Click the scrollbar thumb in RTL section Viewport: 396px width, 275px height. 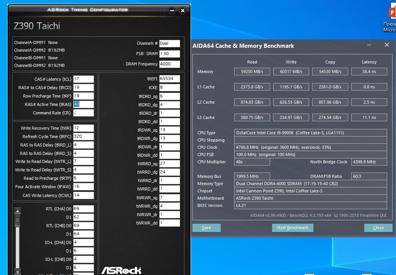(18, 221)
